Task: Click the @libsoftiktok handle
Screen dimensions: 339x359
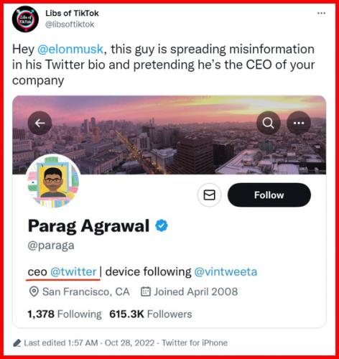Action: click(70, 24)
